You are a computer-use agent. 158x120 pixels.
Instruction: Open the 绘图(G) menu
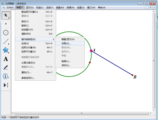click(81, 8)
